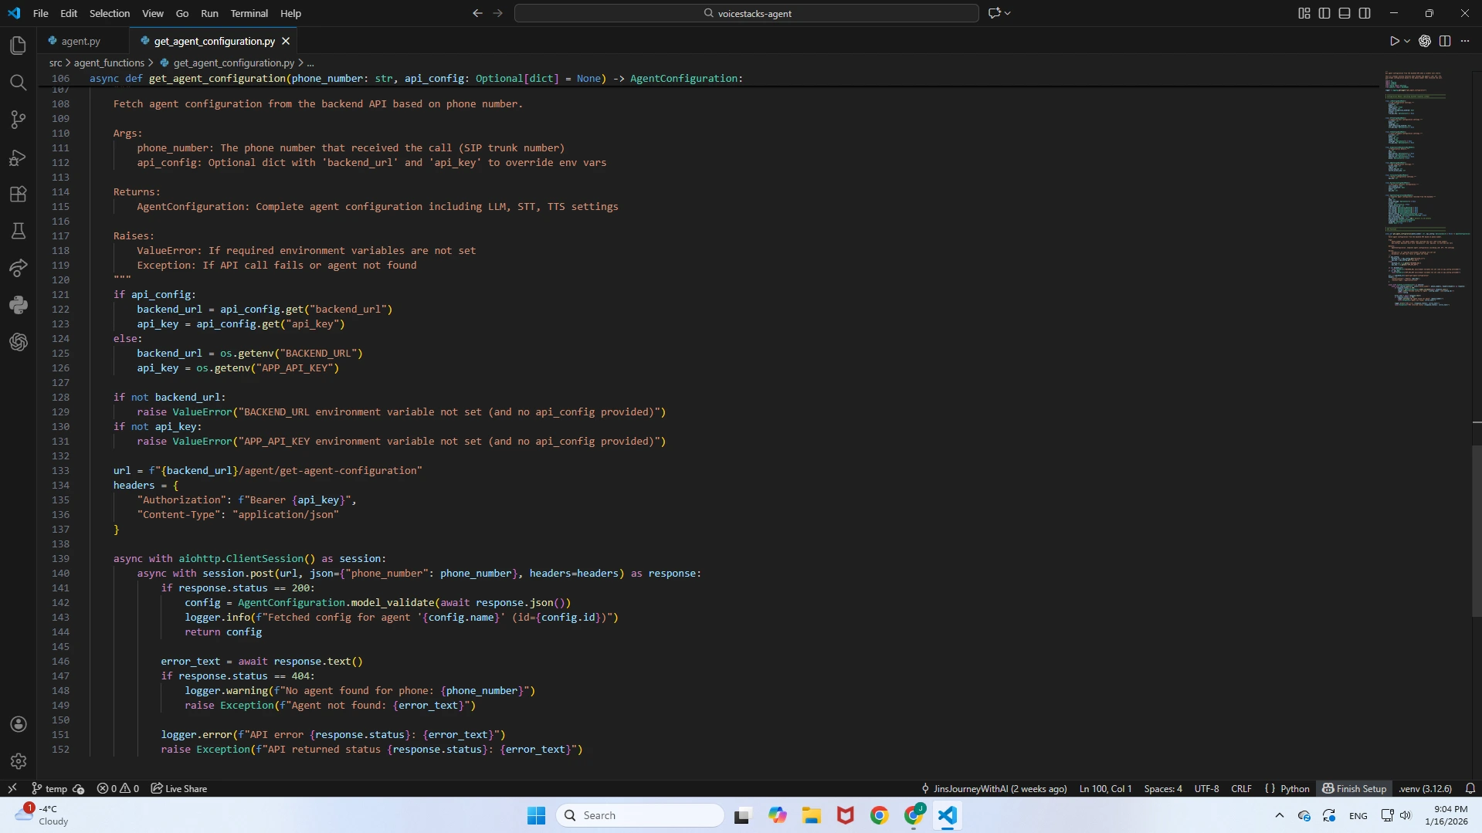Toggle the bottom panel
The image size is (1482, 833).
click(x=1345, y=13)
